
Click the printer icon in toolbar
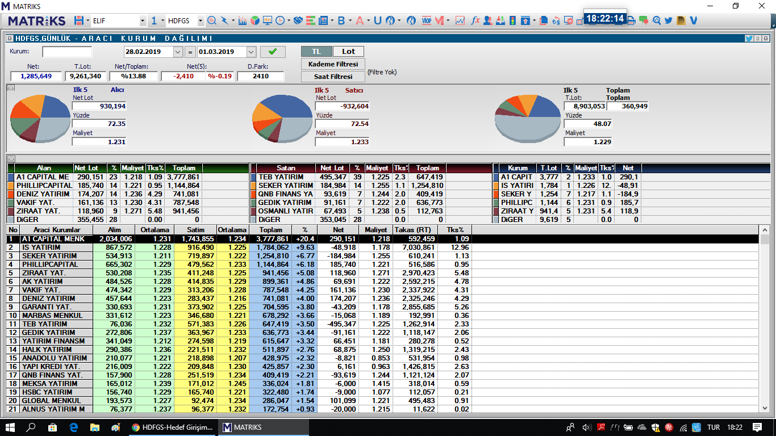tap(631, 21)
